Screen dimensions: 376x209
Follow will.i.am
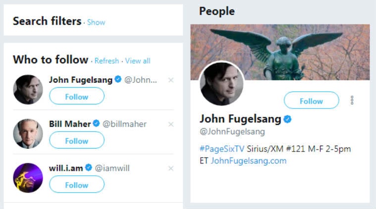point(77,185)
